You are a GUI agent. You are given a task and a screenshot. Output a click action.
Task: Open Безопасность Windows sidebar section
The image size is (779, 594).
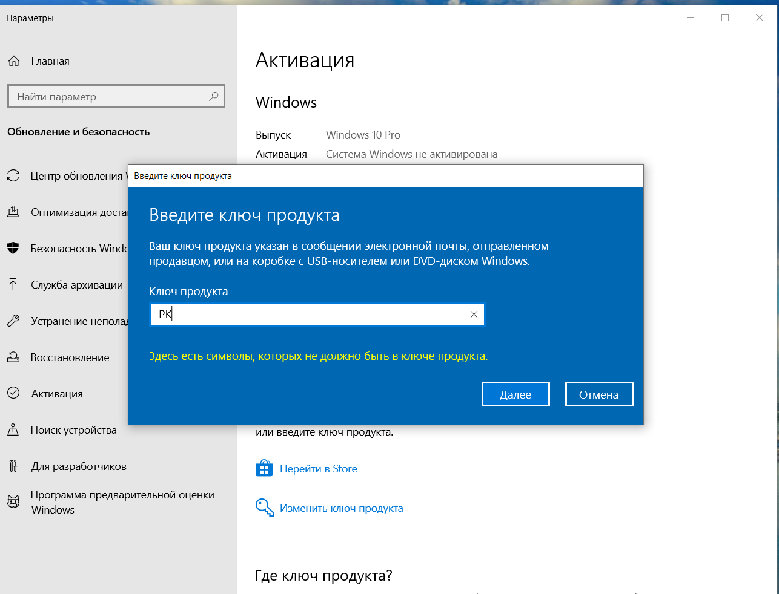point(79,249)
